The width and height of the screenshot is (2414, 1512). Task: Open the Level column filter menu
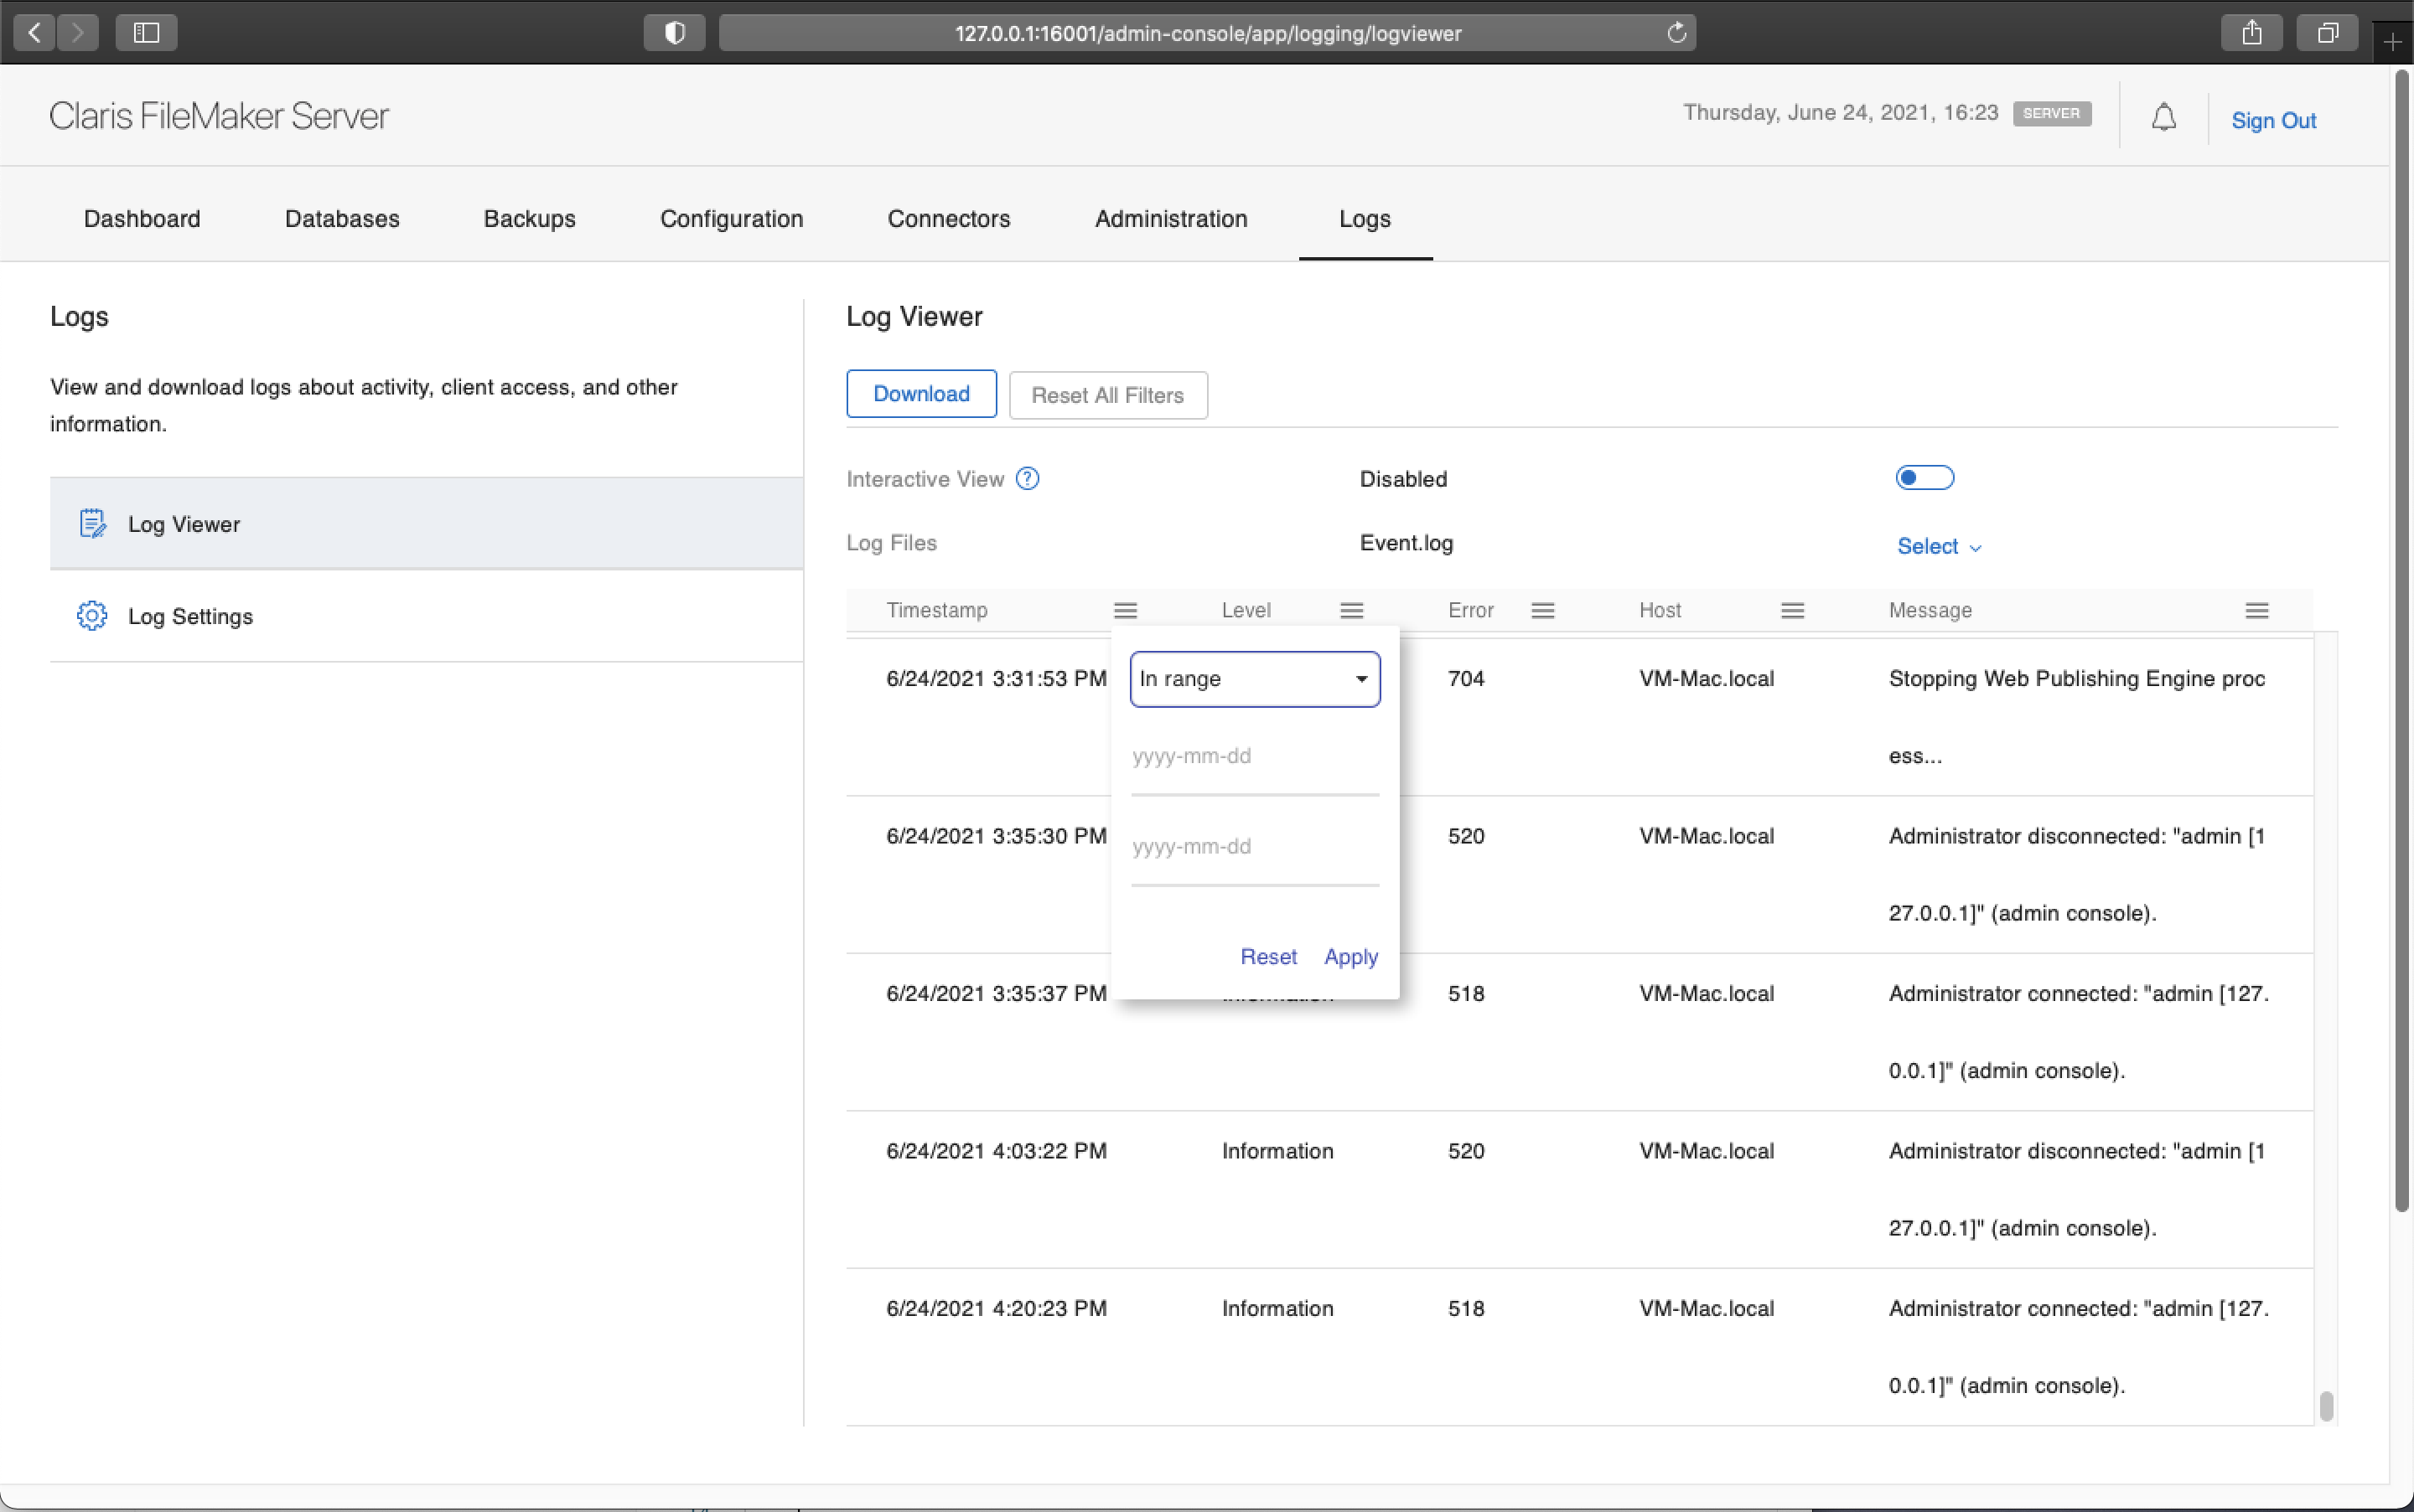coord(1349,609)
